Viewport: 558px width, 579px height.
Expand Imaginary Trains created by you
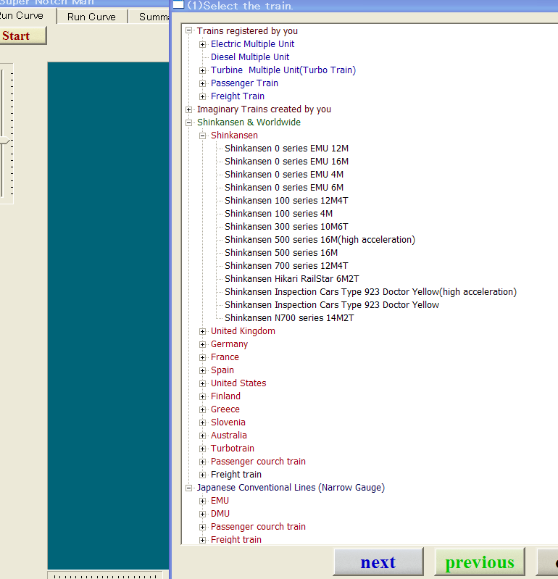click(x=188, y=109)
